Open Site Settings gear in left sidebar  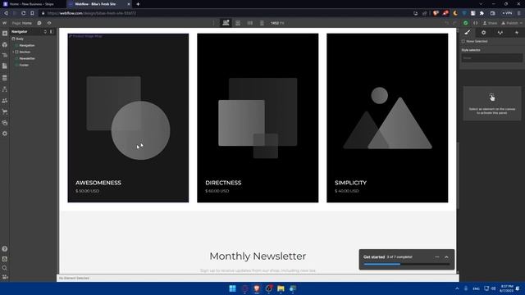coord(5,134)
